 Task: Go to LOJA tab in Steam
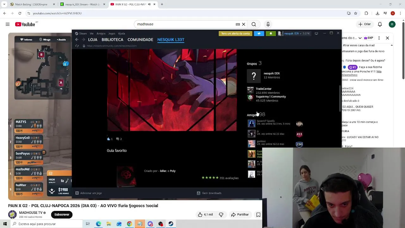pyautogui.click(x=93, y=40)
